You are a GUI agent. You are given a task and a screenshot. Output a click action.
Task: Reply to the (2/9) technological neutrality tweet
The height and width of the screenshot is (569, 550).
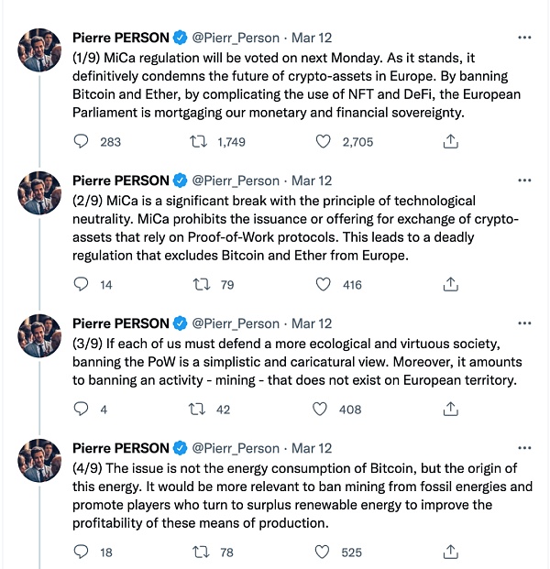(x=82, y=285)
